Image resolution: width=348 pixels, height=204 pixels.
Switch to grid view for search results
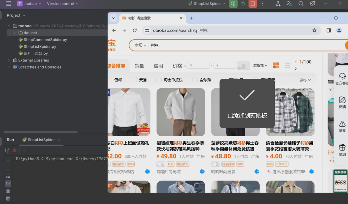point(276,65)
